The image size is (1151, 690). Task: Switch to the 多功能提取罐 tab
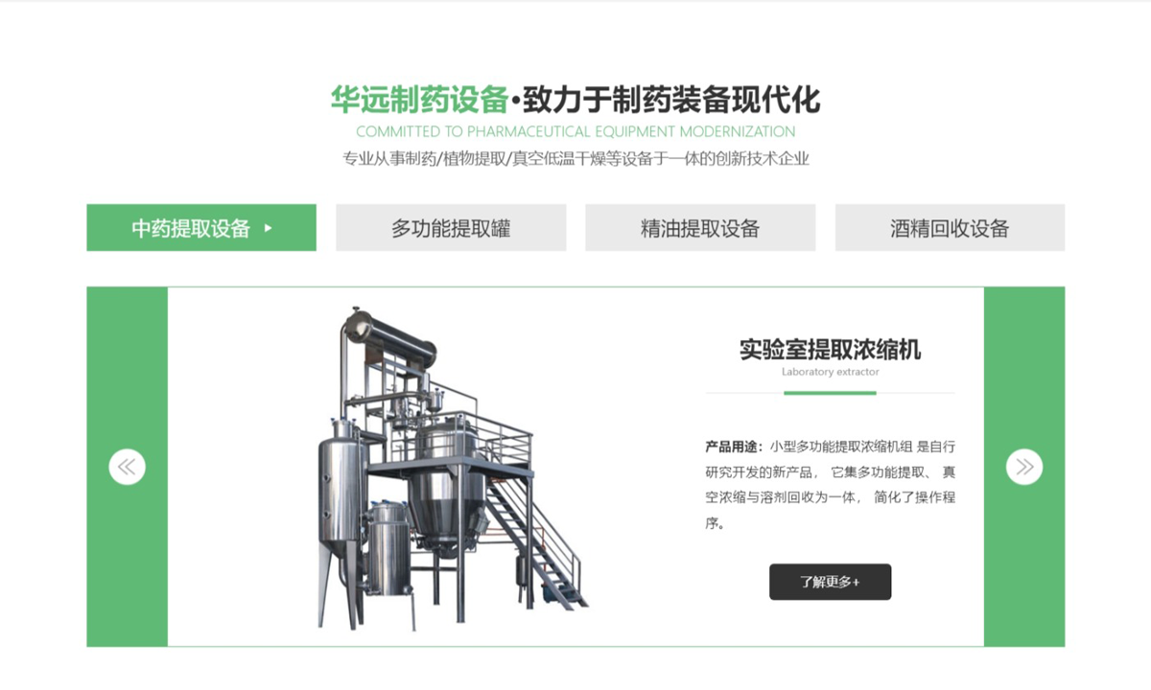pos(451,228)
